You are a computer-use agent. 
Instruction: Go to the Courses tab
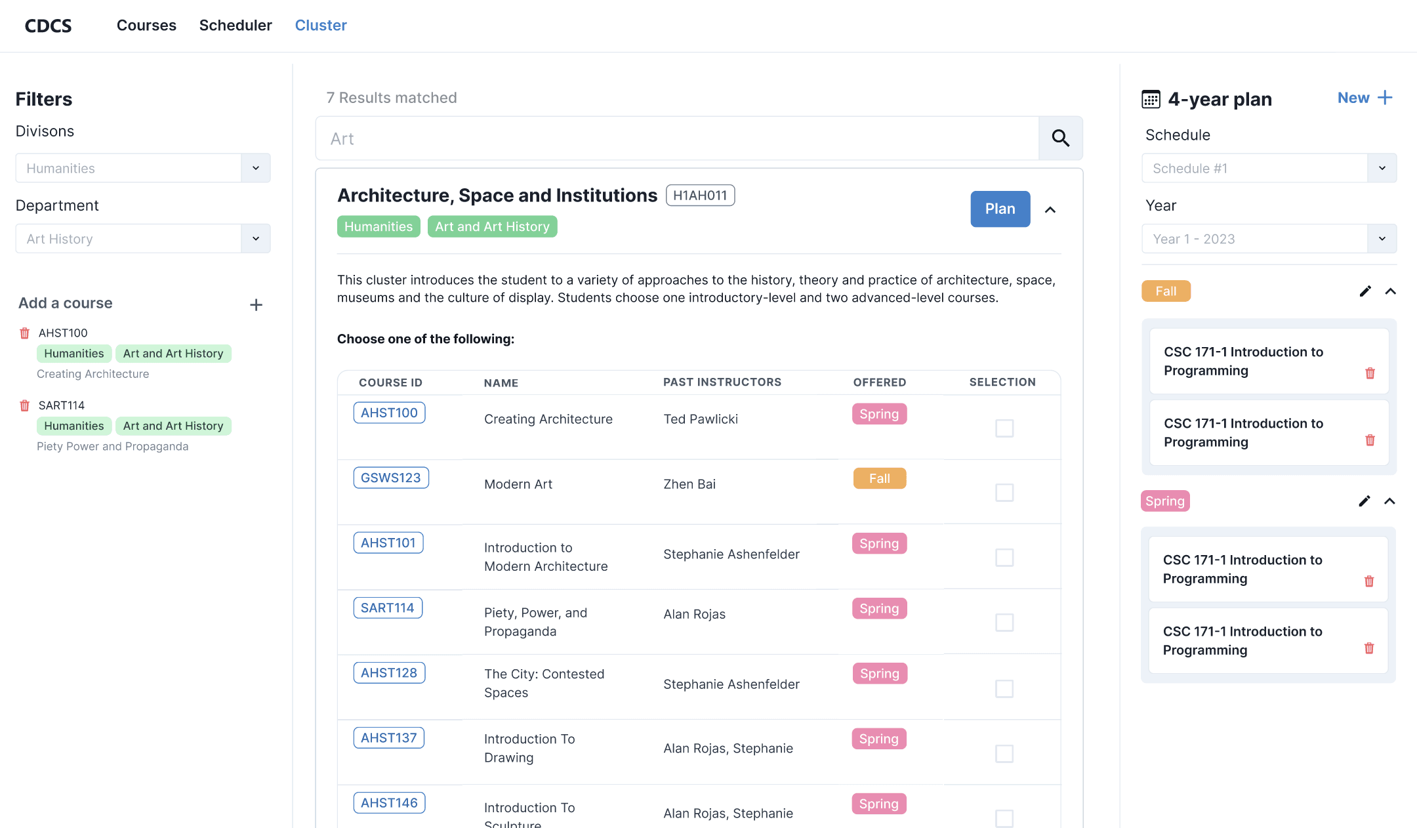pos(146,26)
